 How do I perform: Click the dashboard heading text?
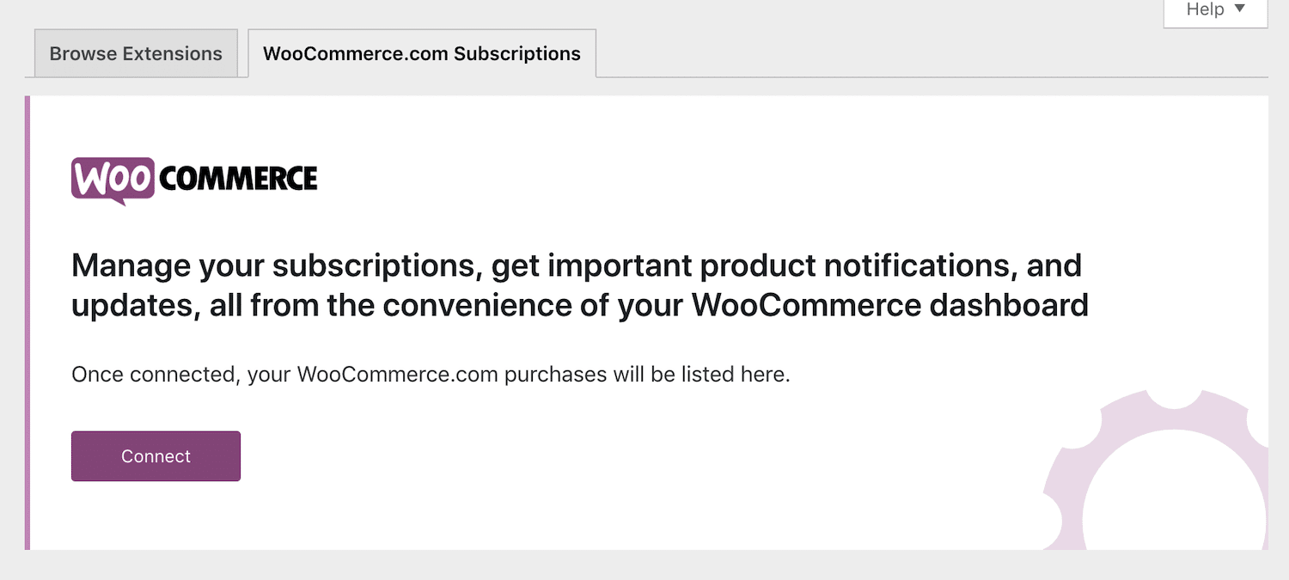(580, 284)
